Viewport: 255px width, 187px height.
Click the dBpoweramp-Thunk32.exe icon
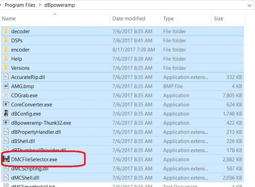pyautogui.click(x=6, y=123)
